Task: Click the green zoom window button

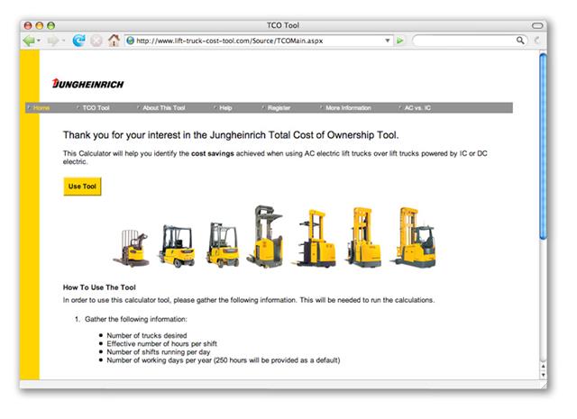Action: pyautogui.click(x=51, y=25)
